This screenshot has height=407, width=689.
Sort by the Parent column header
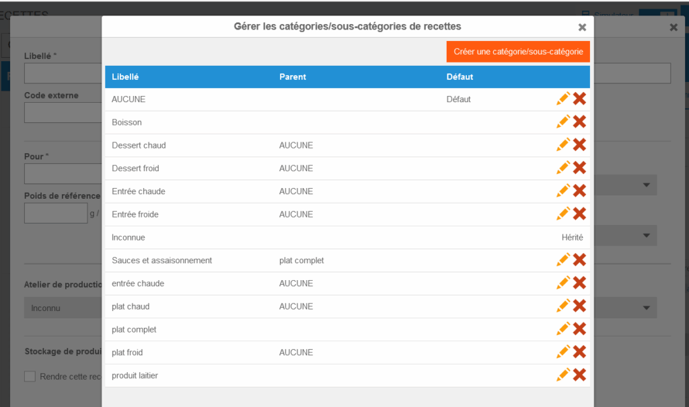293,77
